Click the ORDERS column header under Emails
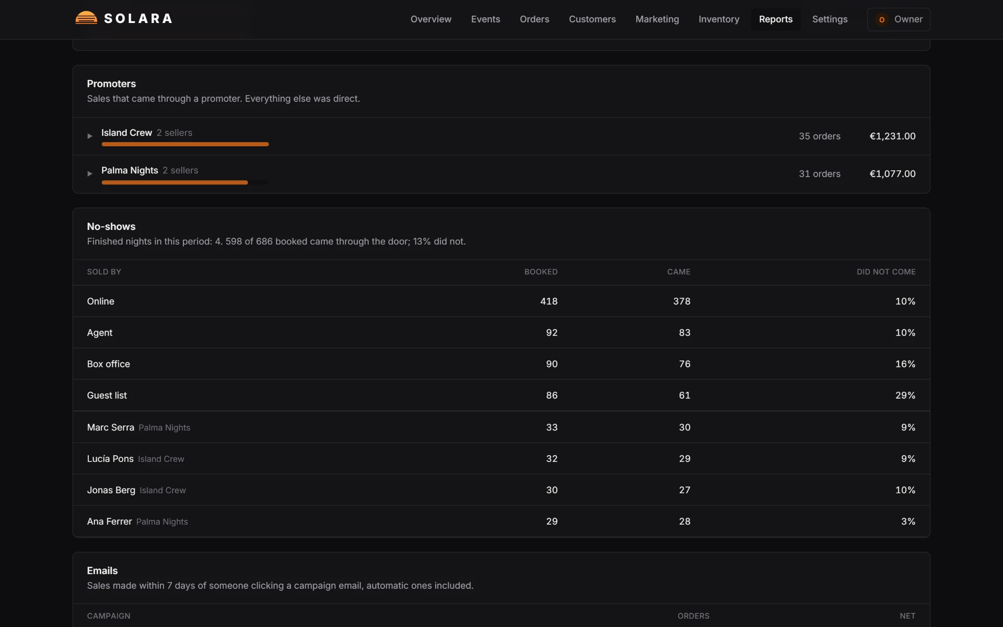This screenshot has height=627, width=1003. [693, 616]
